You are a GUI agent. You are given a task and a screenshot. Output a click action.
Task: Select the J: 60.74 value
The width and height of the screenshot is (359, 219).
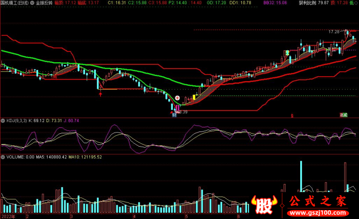pyautogui.click(x=71, y=121)
